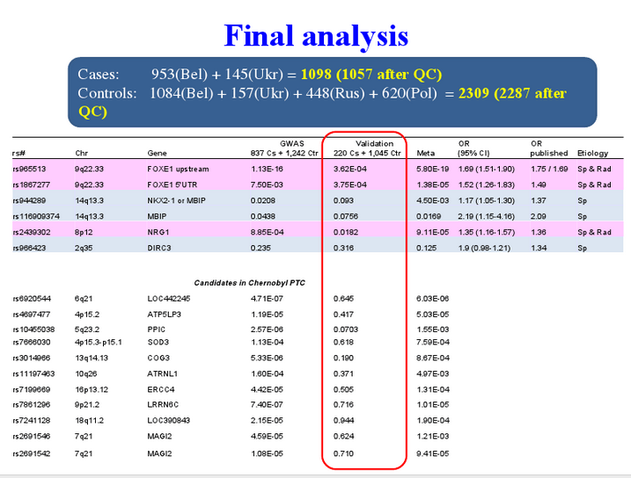Click the 'DIRC3' gene cell

(159, 249)
